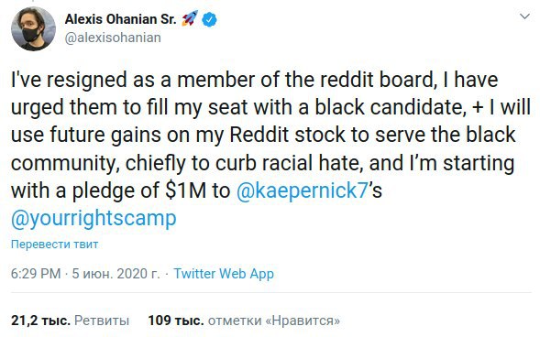
Task: Visit the @alexisohanian handle
Action: pyautogui.click(x=113, y=38)
